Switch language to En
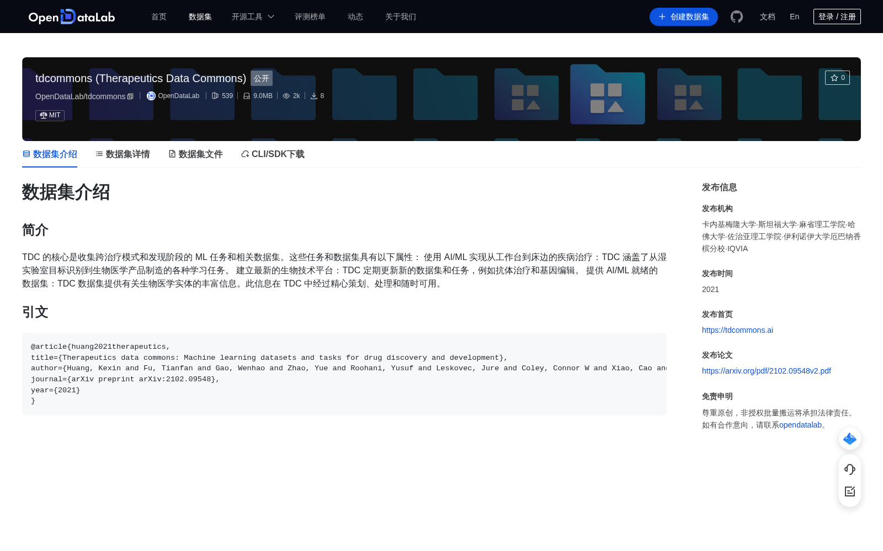This screenshot has height=551, width=883. [x=795, y=17]
